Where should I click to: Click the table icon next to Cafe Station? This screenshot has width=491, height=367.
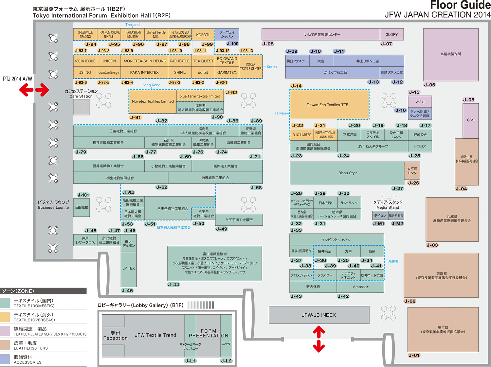point(103,100)
